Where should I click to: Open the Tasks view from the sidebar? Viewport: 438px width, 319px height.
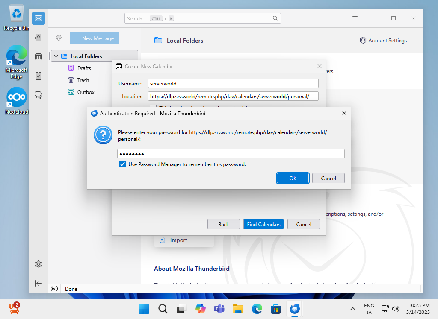pyautogui.click(x=38, y=76)
